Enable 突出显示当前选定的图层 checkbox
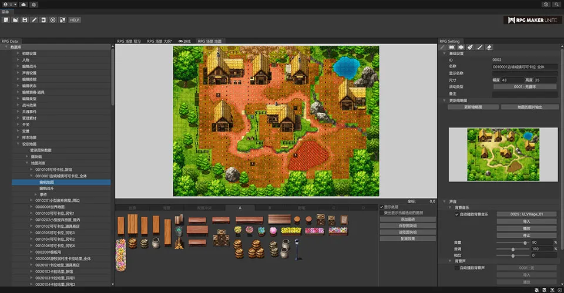This screenshot has height=293, width=564. pos(382,213)
